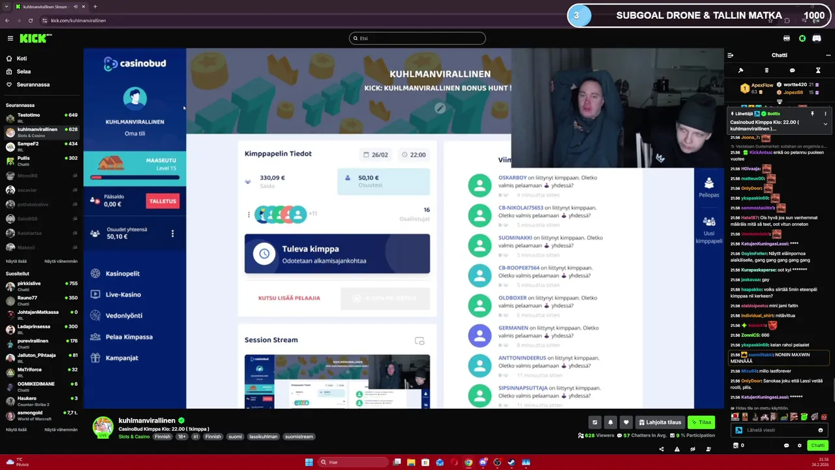Open pirkkislive recommended channel
835x470 pixels.
pos(41,286)
